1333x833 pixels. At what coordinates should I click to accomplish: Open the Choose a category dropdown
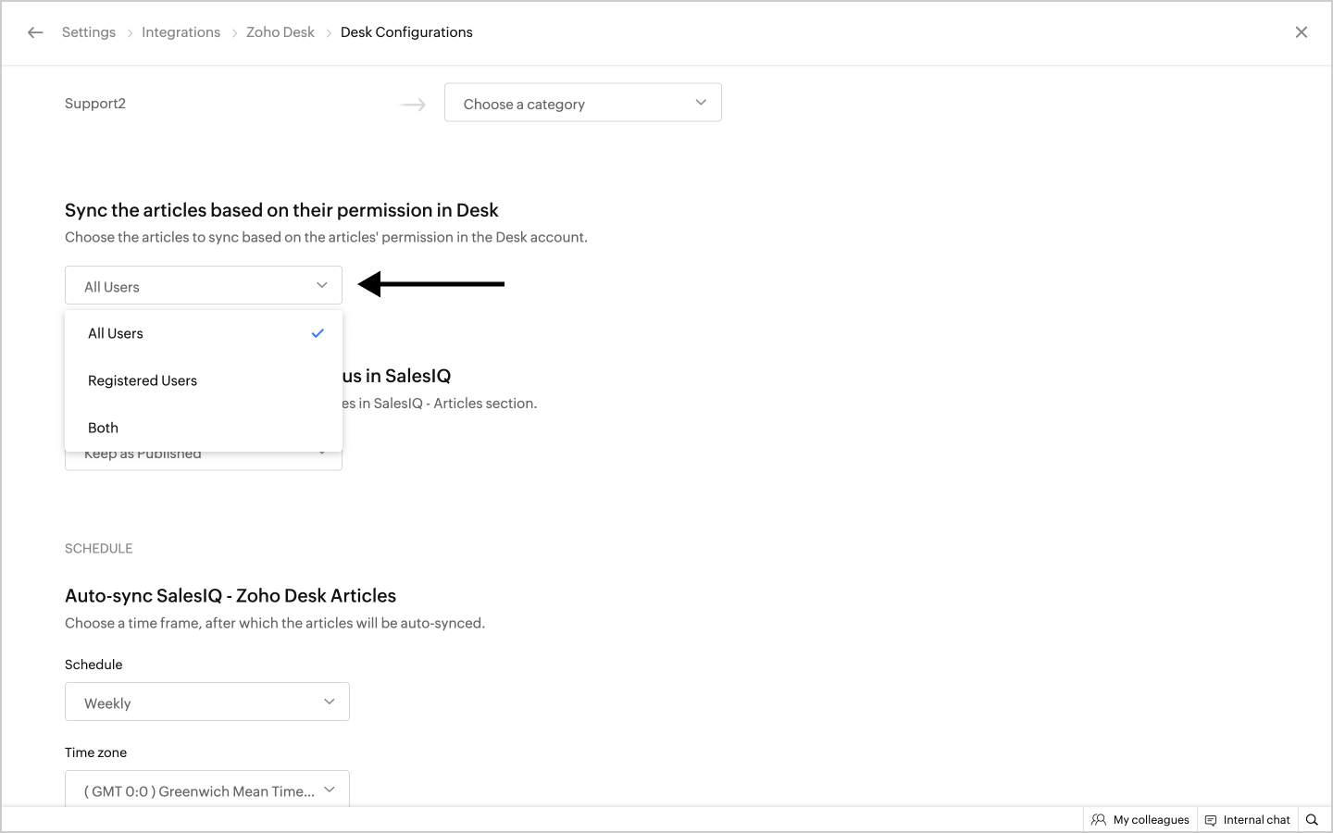(583, 103)
